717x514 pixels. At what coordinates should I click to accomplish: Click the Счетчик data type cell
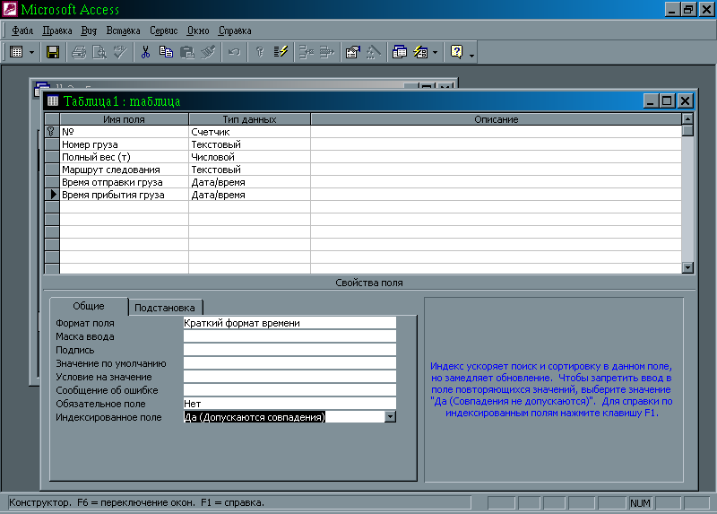coord(250,132)
